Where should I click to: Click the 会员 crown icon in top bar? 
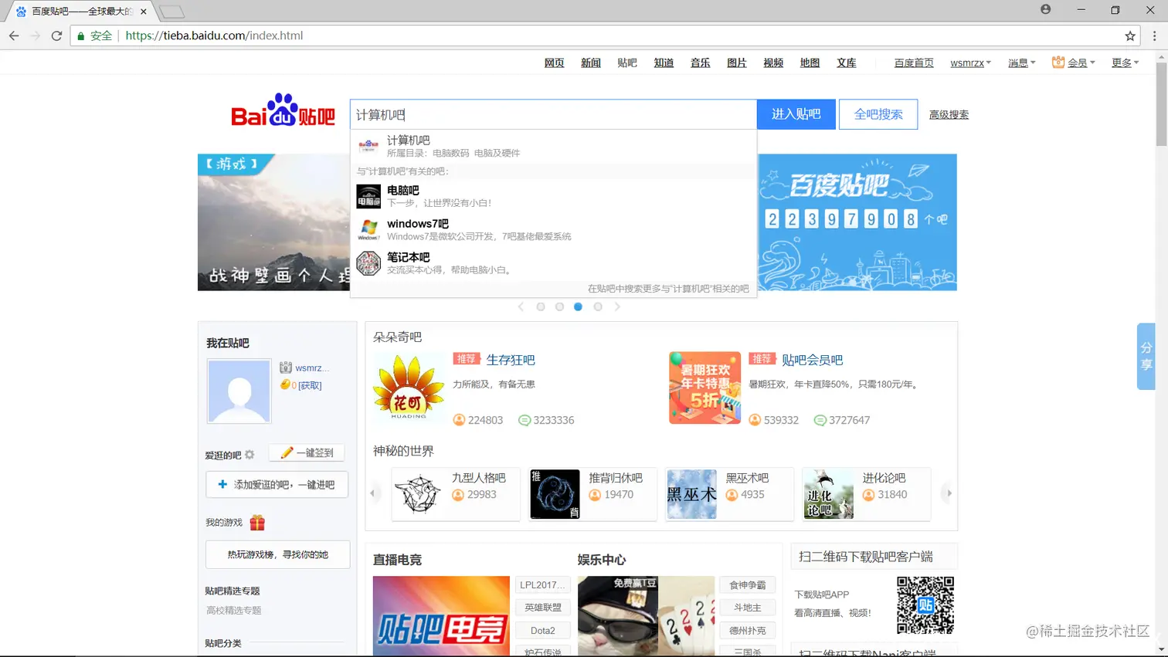tap(1058, 63)
